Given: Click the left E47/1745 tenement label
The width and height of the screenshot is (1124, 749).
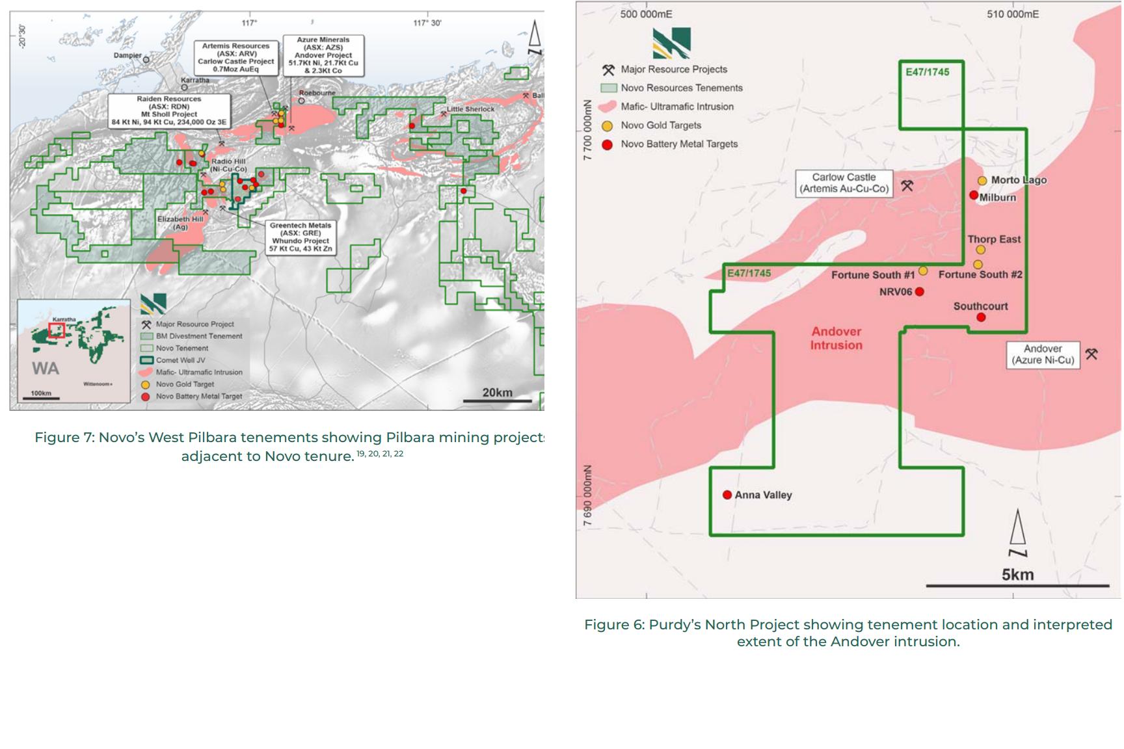Looking at the screenshot, I should point(749,273).
